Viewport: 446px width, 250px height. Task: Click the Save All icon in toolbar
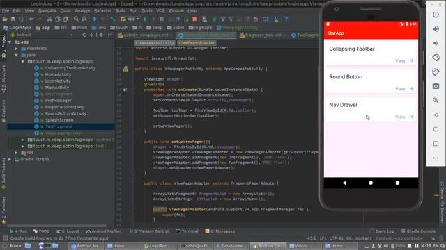(13, 19)
